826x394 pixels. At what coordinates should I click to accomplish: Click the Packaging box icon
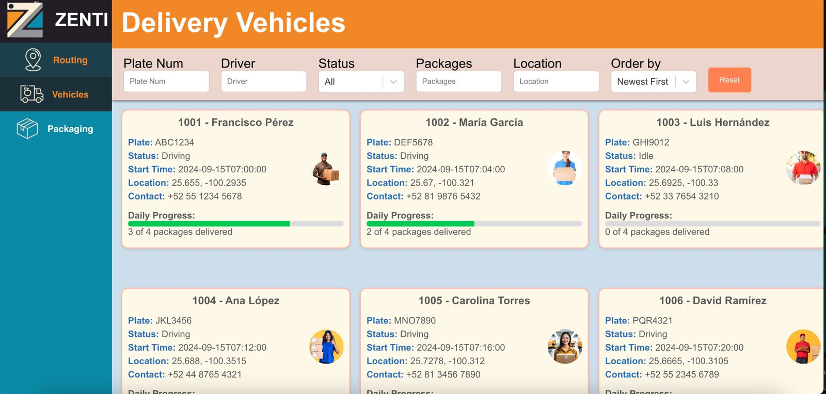(x=27, y=128)
